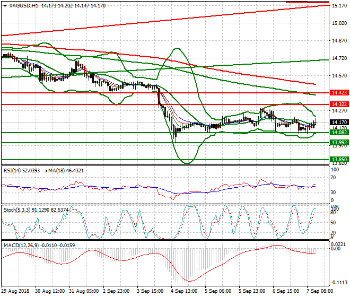
Task: Click the 14.870 price scale value
Action: click(x=339, y=41)
